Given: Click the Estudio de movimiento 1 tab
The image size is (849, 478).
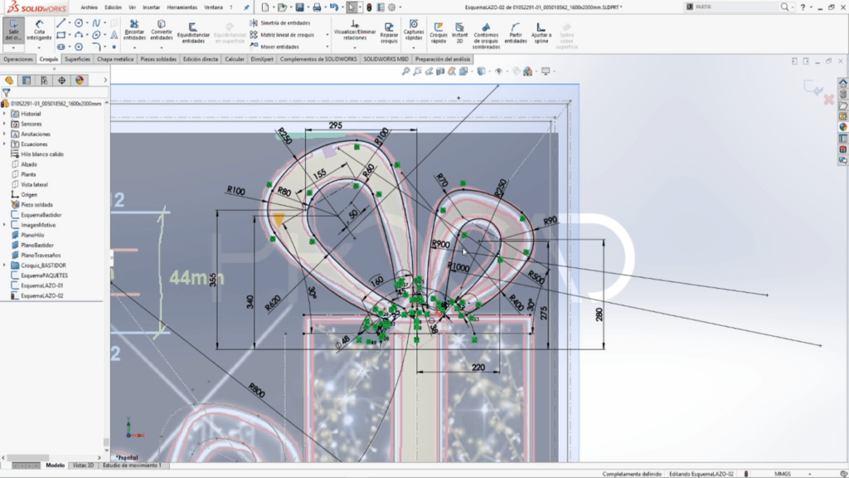Looking at the screenshot, I should (132, 466).
